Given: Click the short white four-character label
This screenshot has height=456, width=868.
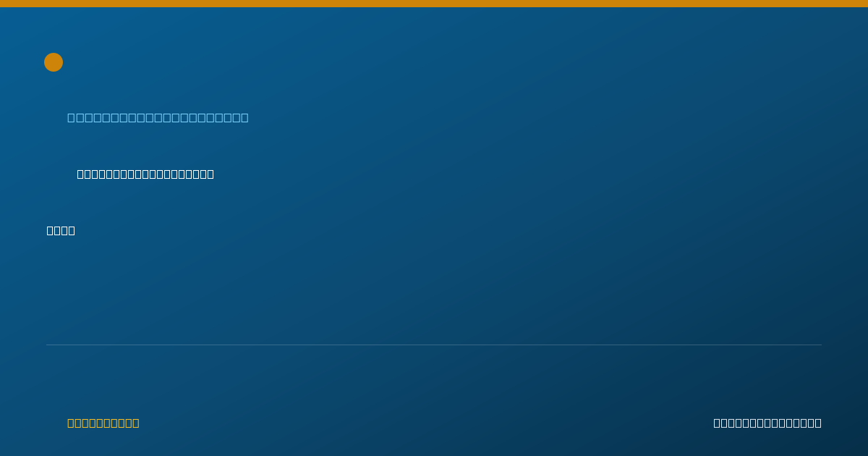Looking at the screenshot, I should point(61,230).
